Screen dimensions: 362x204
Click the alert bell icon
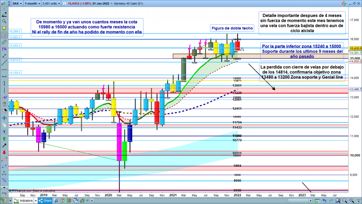[x=4, y=28]
